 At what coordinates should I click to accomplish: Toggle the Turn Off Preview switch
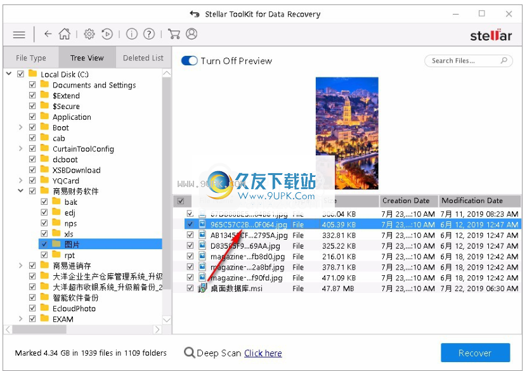click(x=189, y=60)
